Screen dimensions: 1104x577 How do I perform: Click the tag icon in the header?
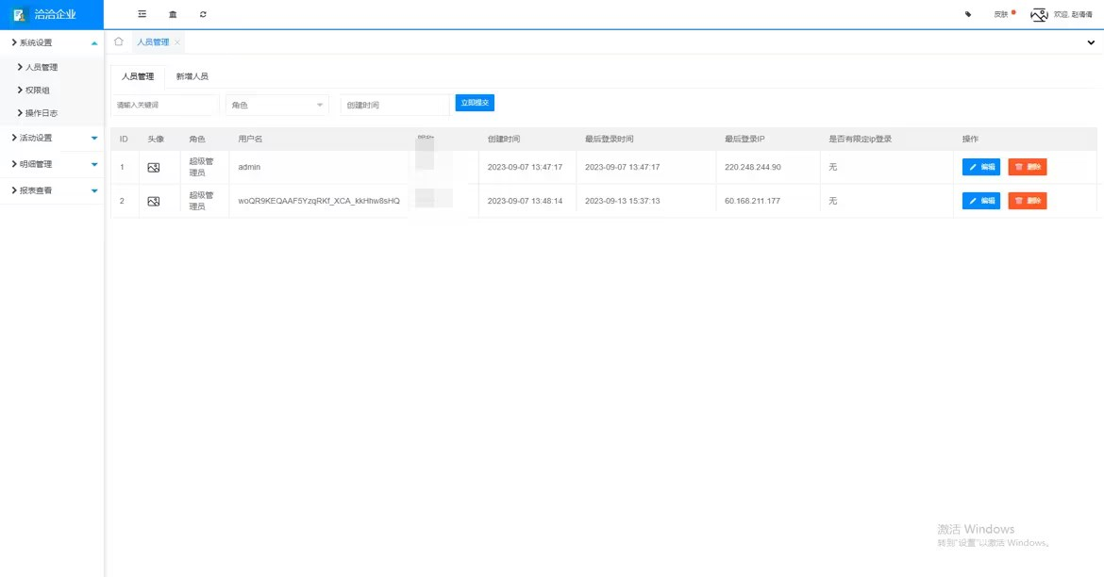pyautogui.click(x=968, y=14)
